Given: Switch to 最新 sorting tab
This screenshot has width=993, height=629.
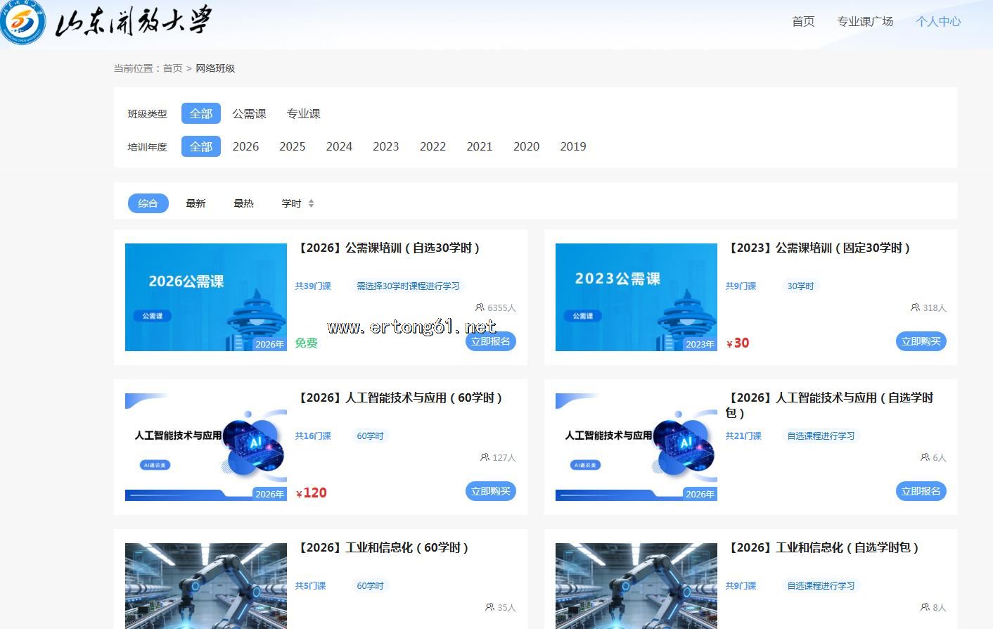Looking at the screenshot, I should point(196,203).
